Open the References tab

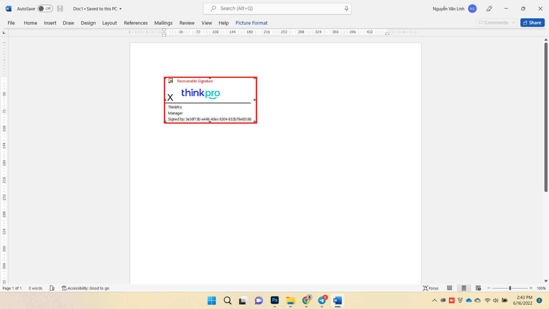click(136, 23)
